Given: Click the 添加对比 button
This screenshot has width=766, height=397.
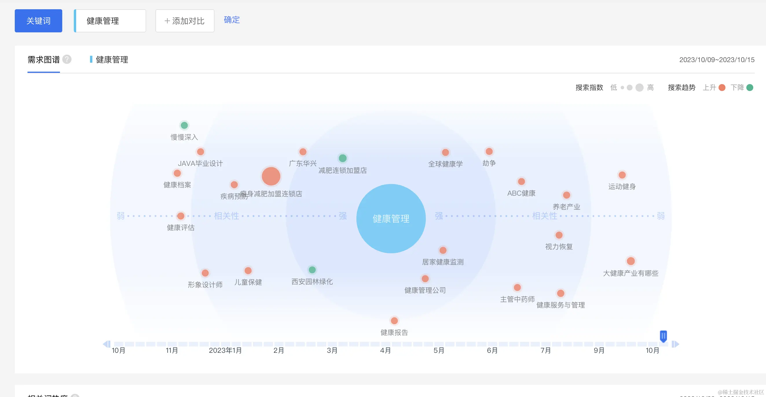Looking at the screenshot, I should (185, 21).
